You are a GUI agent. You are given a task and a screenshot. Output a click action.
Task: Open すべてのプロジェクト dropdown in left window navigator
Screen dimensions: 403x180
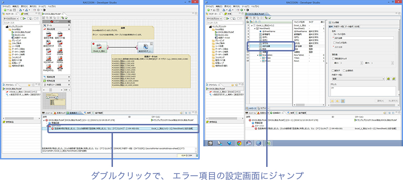11,18
